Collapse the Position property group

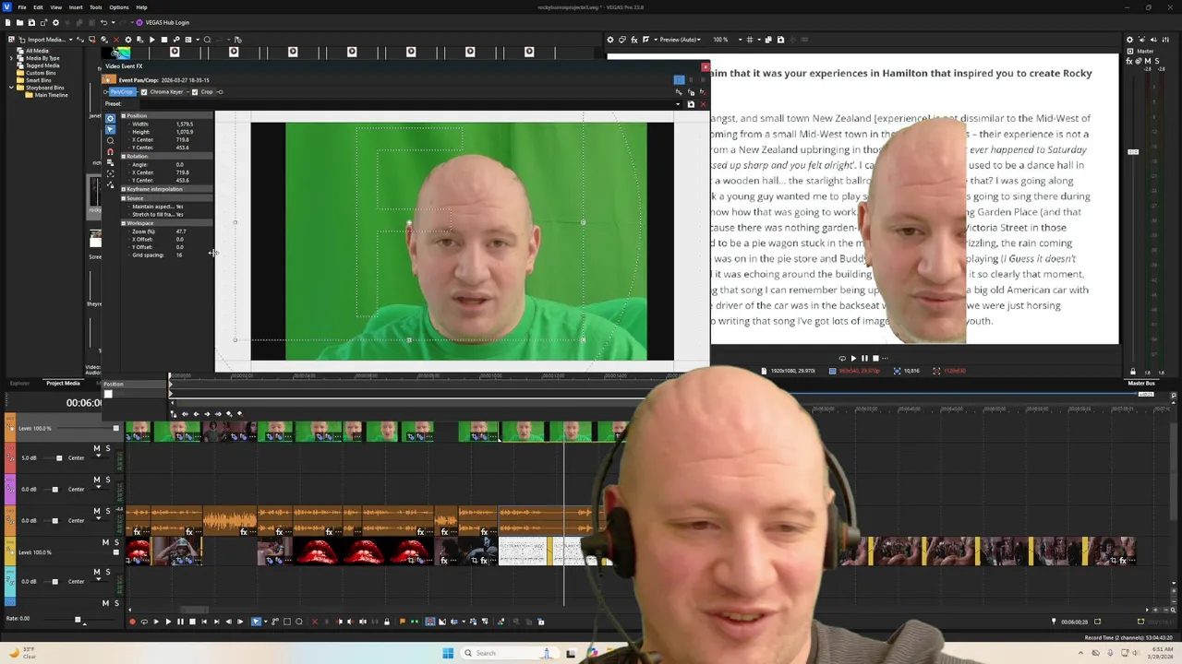[x=124, y=116]
